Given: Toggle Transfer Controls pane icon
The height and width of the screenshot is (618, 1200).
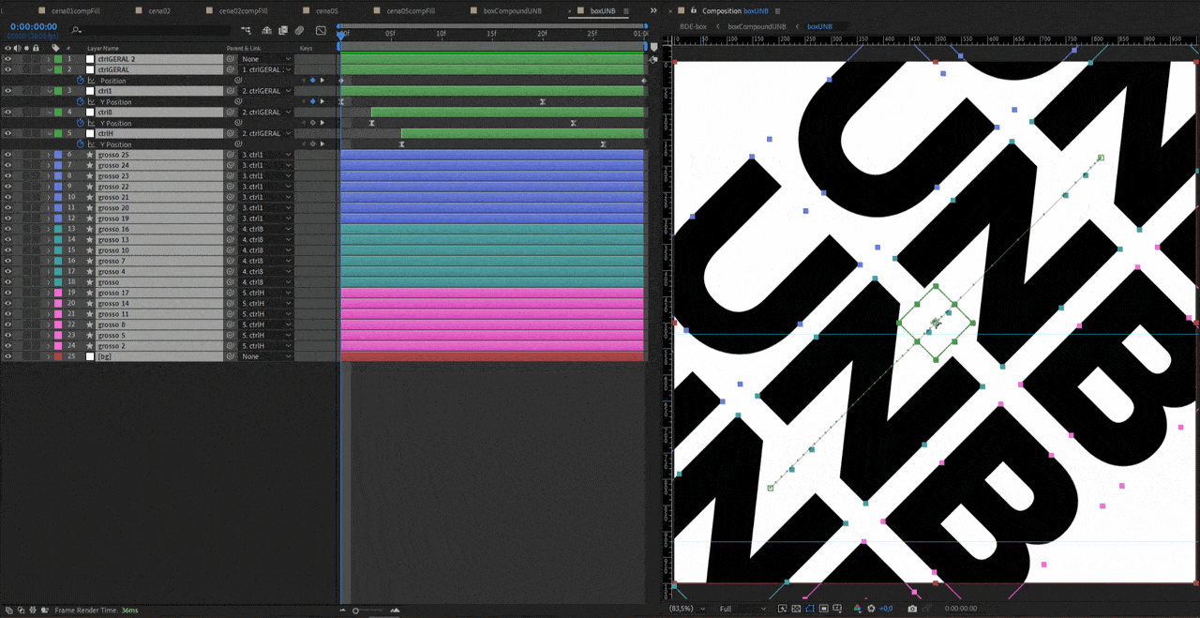Looking at the screenshot, I should (21, 610).
